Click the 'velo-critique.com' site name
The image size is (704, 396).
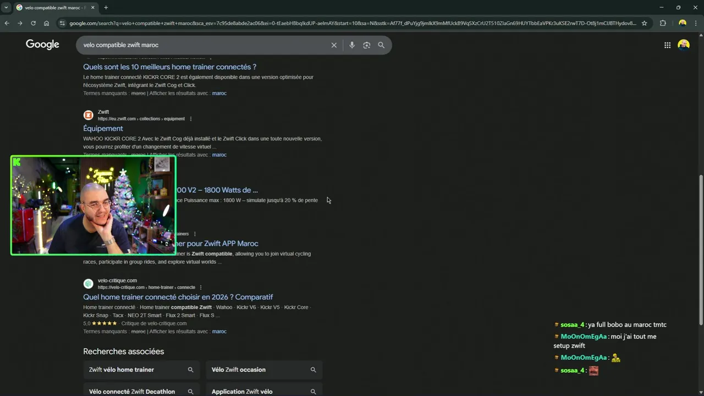pyautogui.click(x=117, y=280)
